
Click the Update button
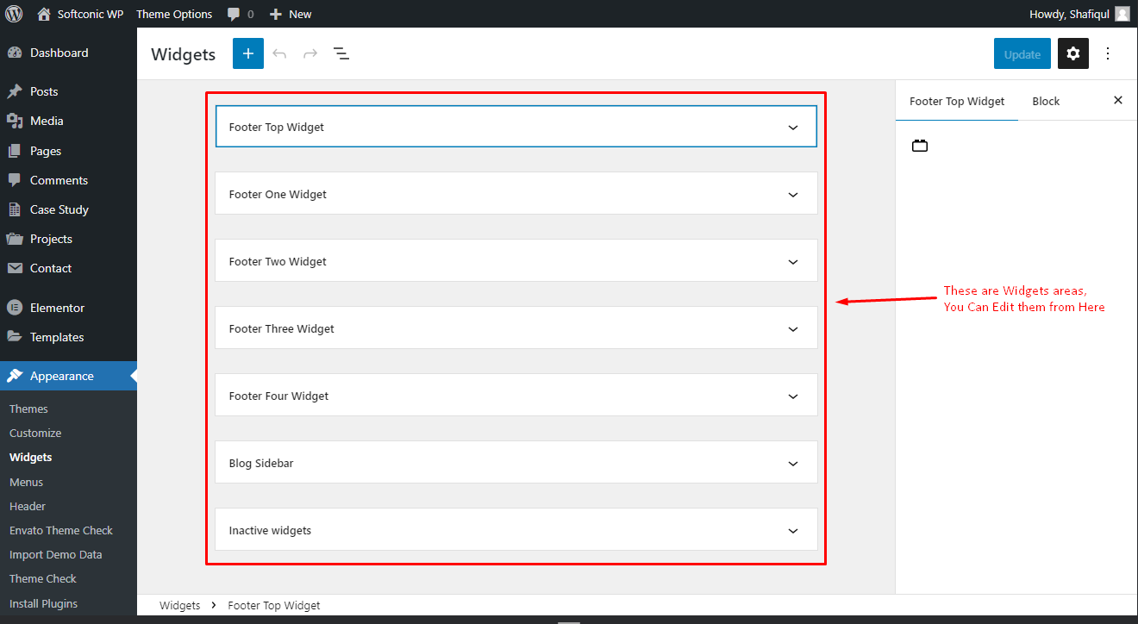[x=1022, y=53]
